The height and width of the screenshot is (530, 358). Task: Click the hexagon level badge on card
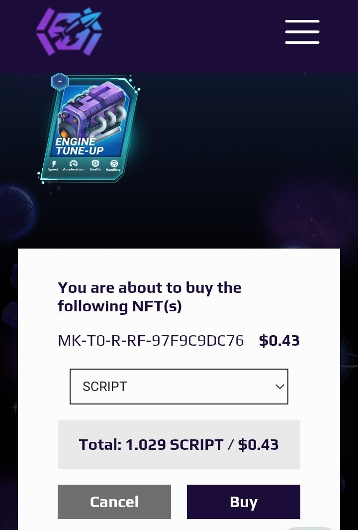60,82
